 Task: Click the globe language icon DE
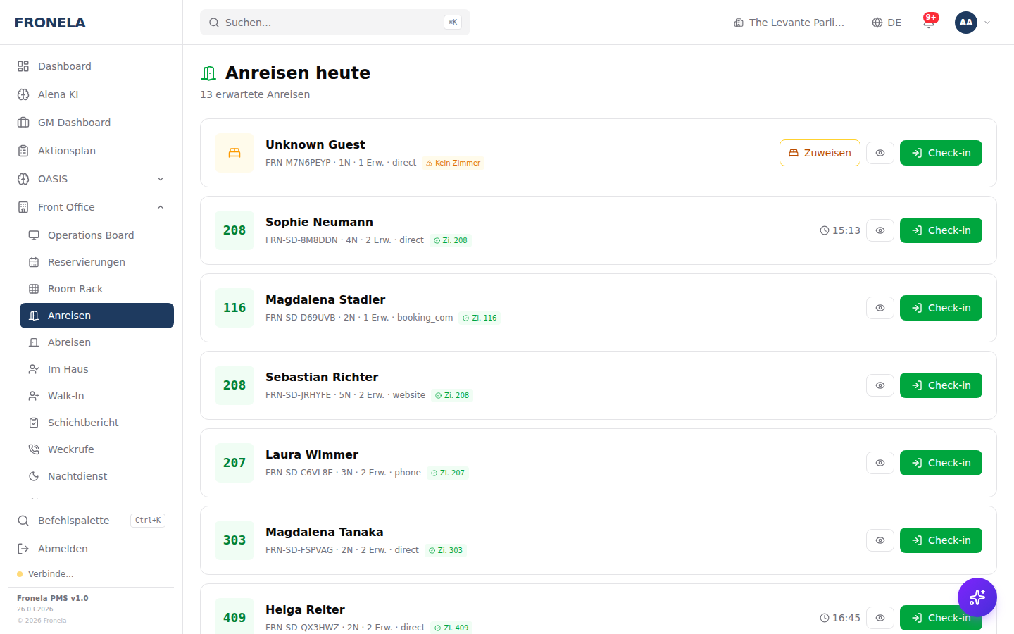tap(887, 23)
